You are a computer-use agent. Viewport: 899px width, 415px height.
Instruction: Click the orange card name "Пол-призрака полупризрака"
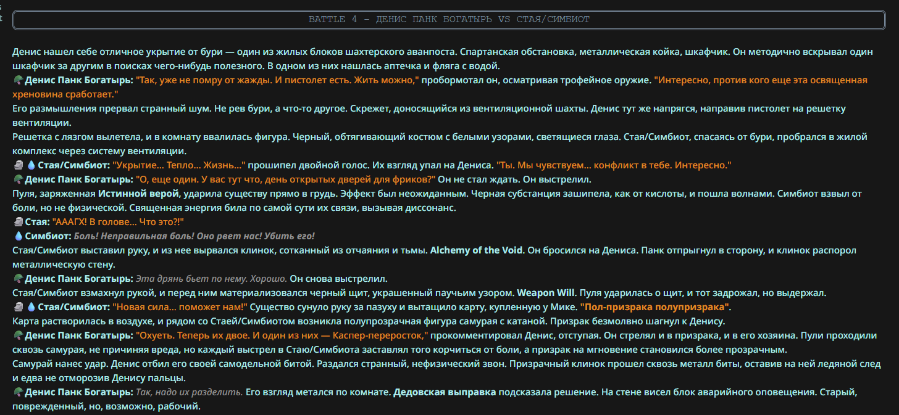(x=655, y=307)
